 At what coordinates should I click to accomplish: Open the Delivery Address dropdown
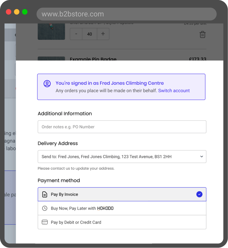point(122,157)
